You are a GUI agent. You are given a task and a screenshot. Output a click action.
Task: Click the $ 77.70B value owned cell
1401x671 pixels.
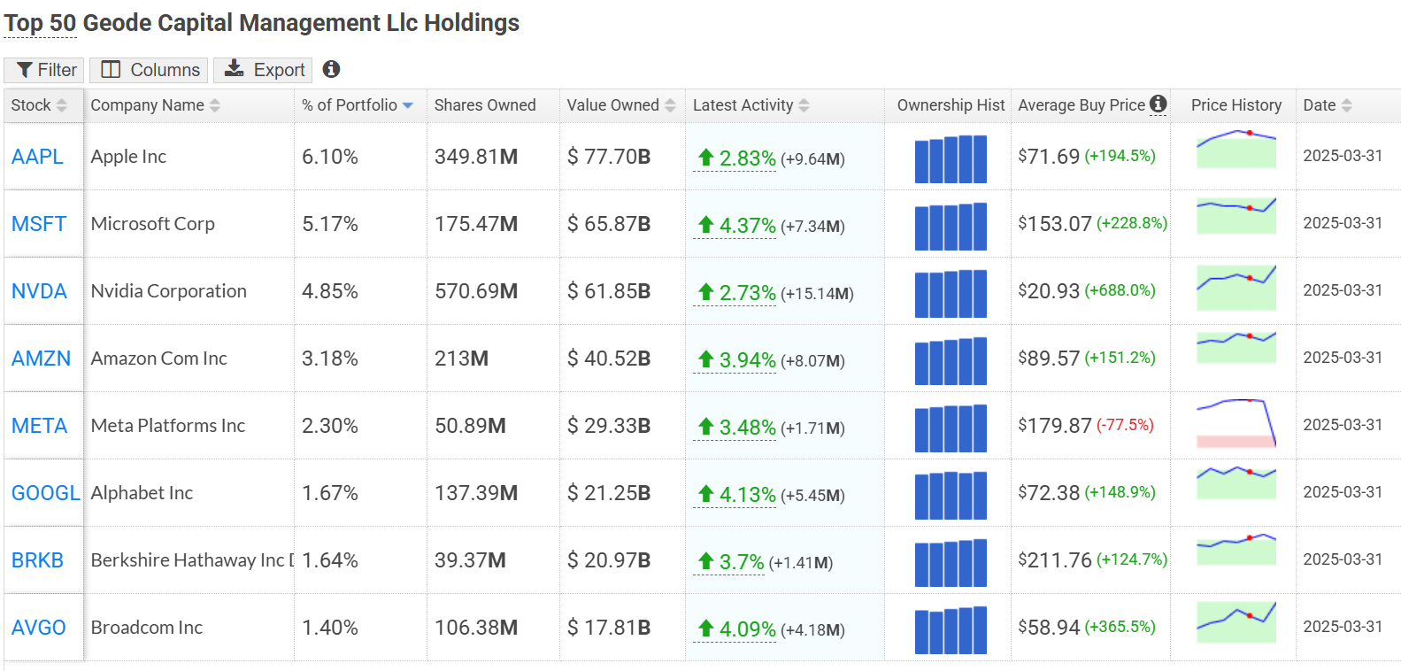pos(609,157)
